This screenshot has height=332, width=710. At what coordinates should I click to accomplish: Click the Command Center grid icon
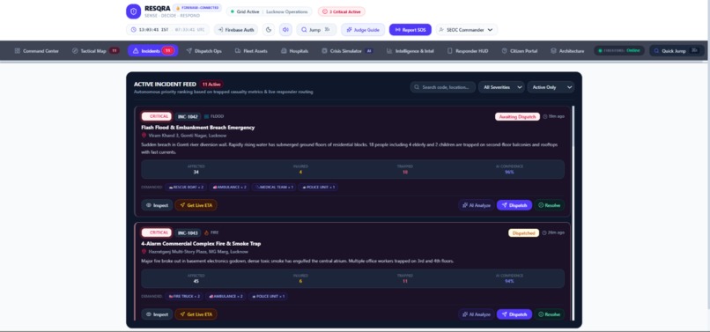(18, 51)
